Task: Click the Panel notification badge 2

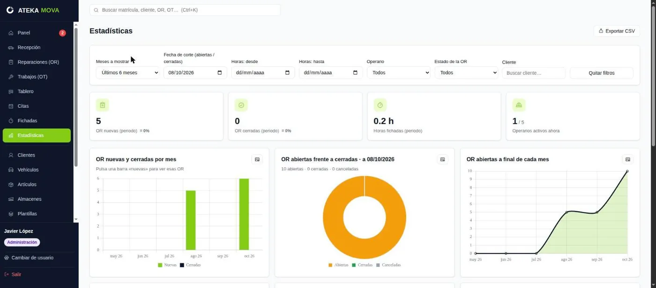Action: point(62,33)
